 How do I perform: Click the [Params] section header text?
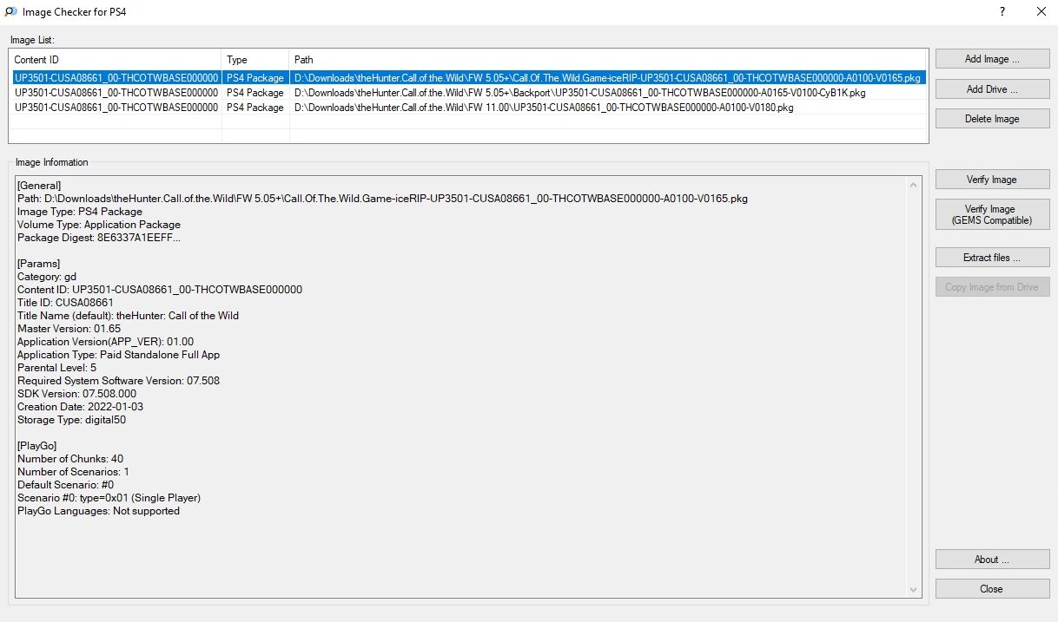38,264
